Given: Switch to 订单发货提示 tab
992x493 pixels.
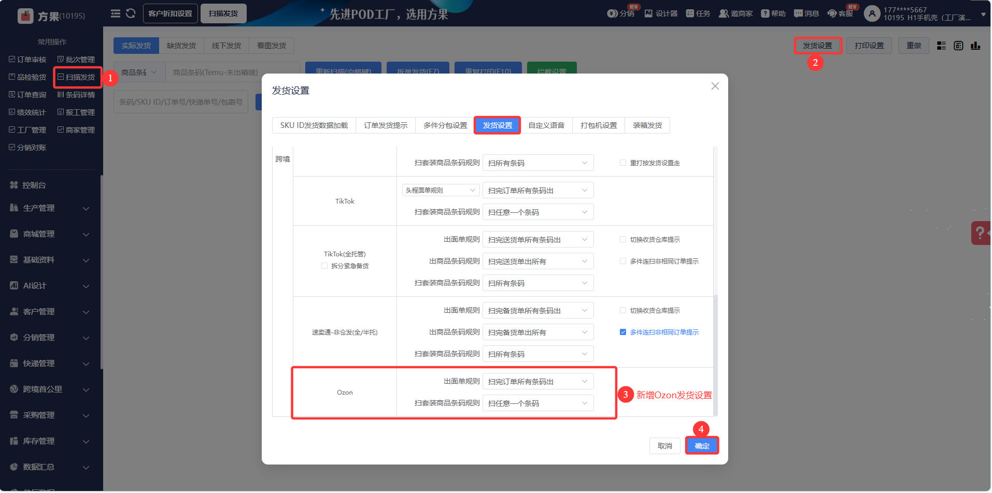Looking at the screenshot, I should click(x=386, y=125).
